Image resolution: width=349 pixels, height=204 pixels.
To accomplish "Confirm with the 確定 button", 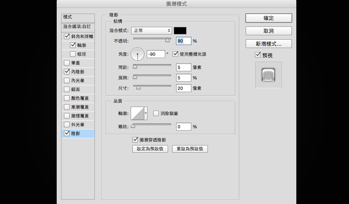I will 269,18.
